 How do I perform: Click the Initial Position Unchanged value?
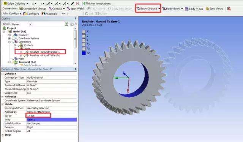coord(52,123)
